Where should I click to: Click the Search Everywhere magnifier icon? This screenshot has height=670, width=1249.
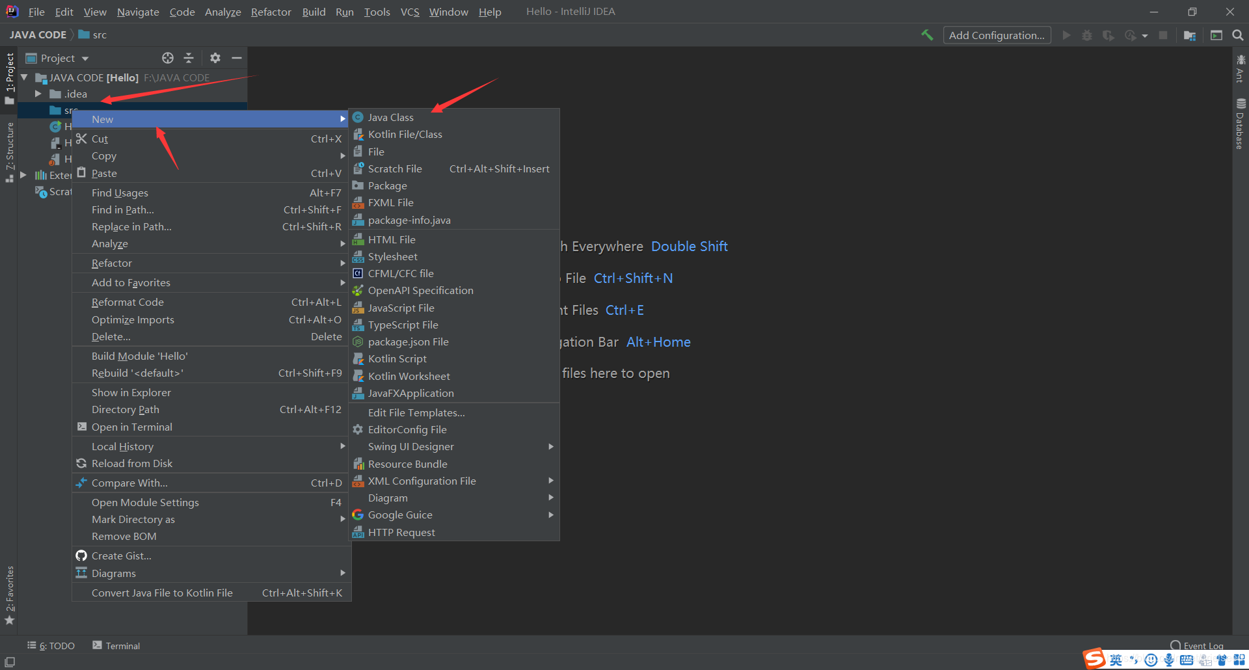pyautogui.click(x=1238, y=35)
